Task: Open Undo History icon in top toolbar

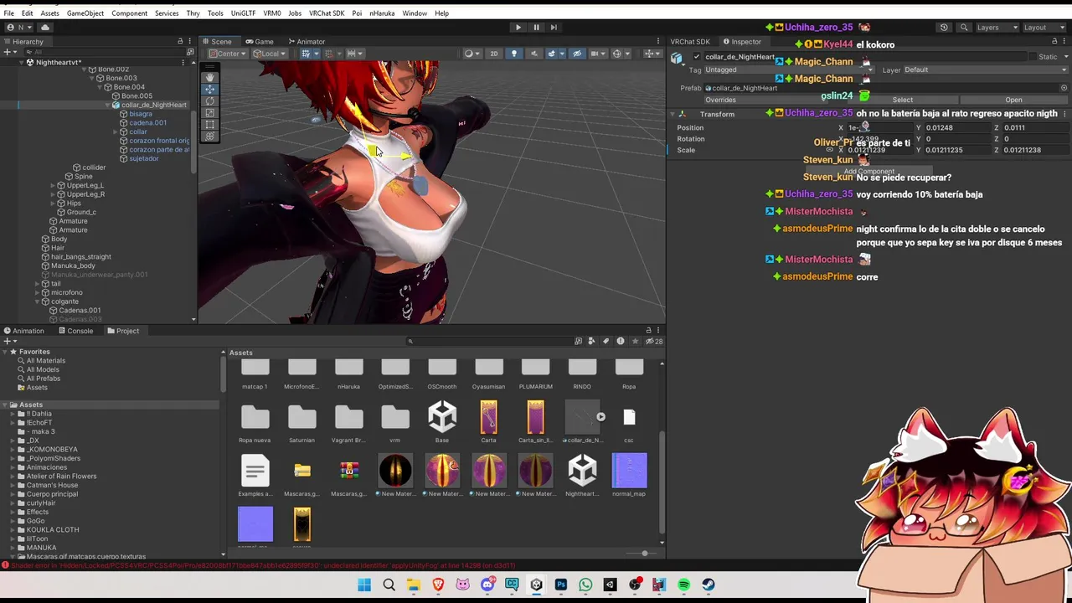Action: (944, 27)
